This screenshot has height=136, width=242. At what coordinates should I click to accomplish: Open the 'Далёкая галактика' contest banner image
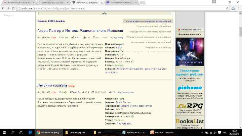(x=190, y=52)
